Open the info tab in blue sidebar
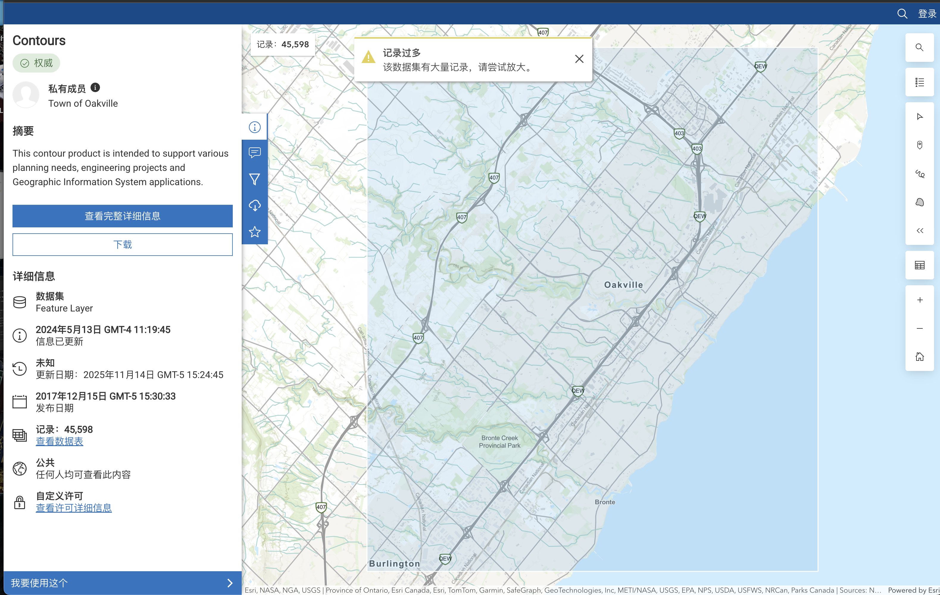940x595 pixels. pyautogui.click(x=254, y=127)
